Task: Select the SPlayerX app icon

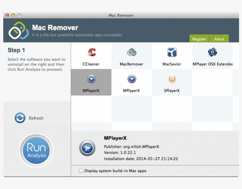Action: [172, 79]
